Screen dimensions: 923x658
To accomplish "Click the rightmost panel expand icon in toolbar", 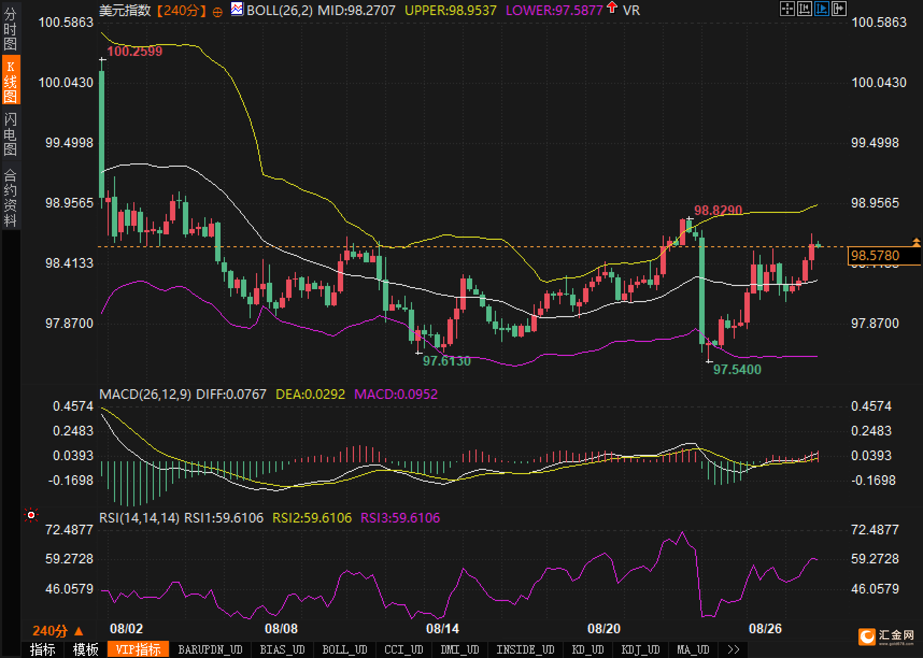I will pyautogui.click(x=839, y=9).
